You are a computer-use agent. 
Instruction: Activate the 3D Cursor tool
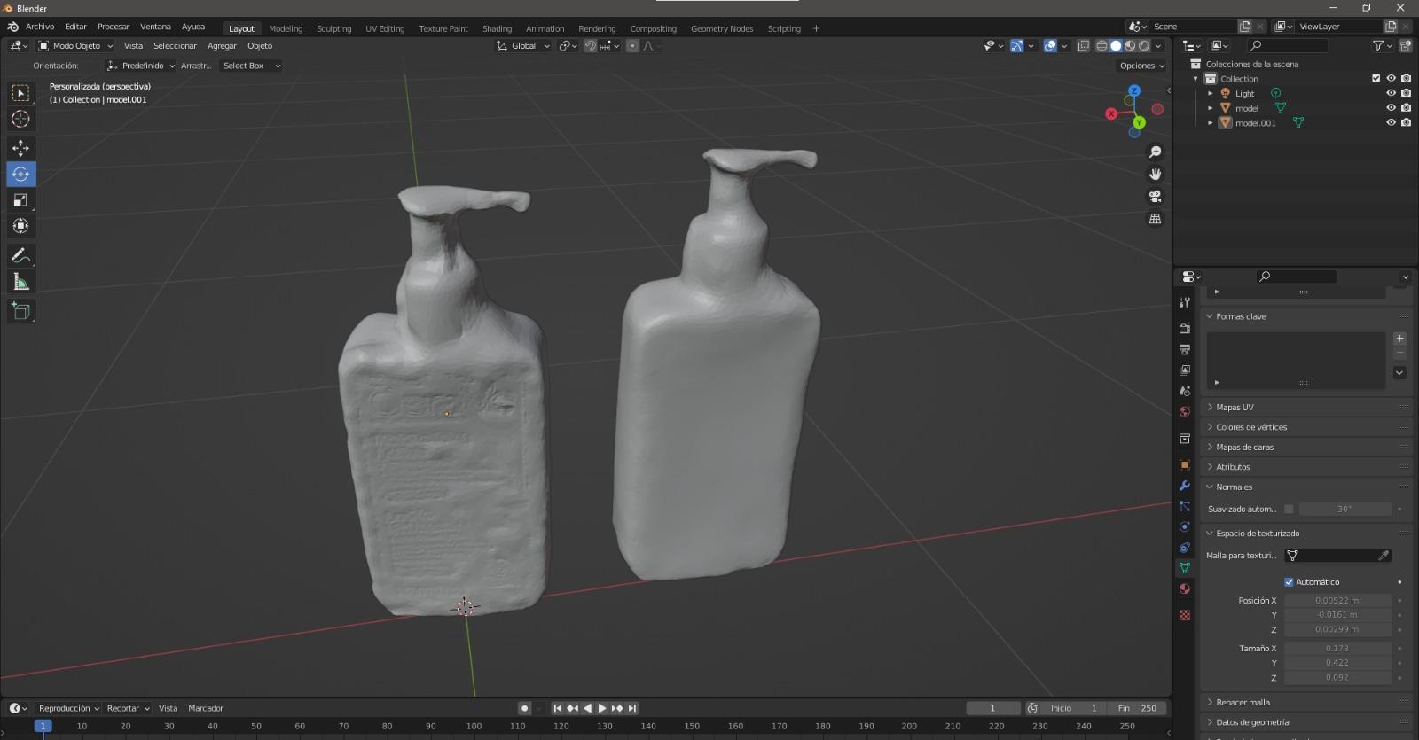pos(20,119)
